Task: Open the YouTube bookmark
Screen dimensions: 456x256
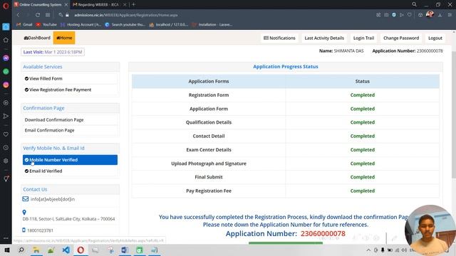Action: [46, 25]
